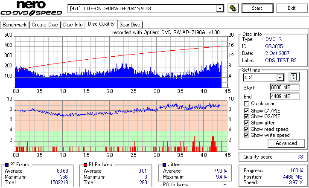Click the PI Failures total 1280
309x188 pixels.
point(142,182)
